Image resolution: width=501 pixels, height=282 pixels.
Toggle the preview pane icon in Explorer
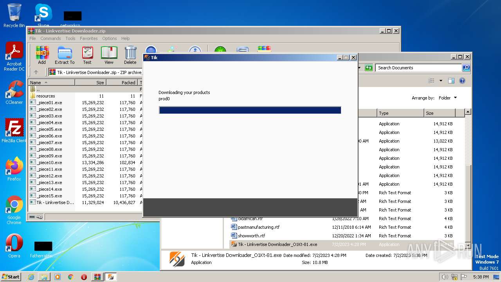(451, 81)
